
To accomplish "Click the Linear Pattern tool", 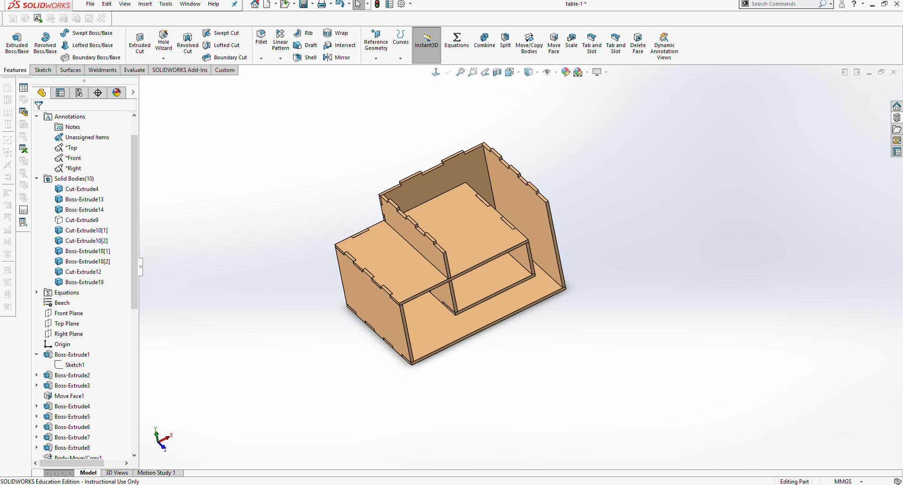I will 280,40.
